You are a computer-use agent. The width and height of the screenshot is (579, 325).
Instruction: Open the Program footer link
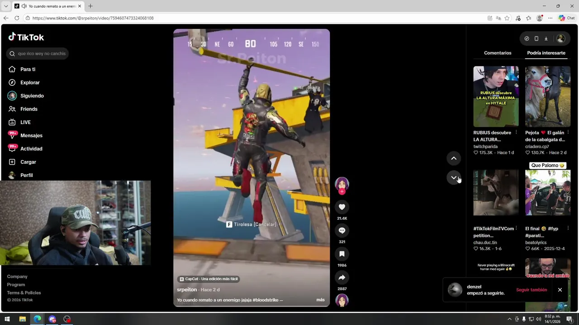(x=16, y=285)
